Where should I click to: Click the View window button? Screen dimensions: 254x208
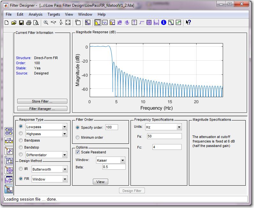click(x=101, y=182)
